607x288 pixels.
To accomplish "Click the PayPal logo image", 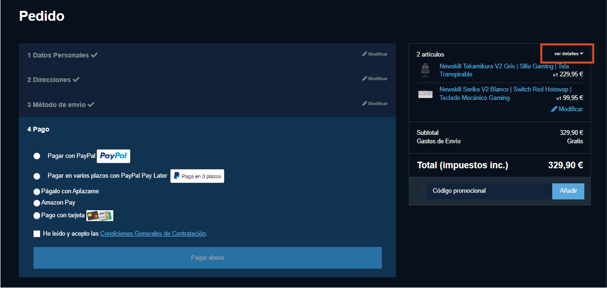I will [x=113, y=156].
